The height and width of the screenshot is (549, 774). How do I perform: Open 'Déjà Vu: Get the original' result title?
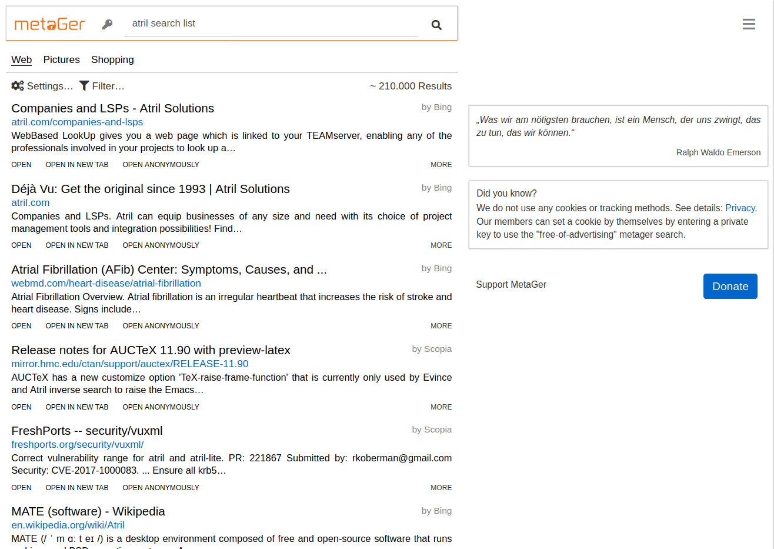151,189
